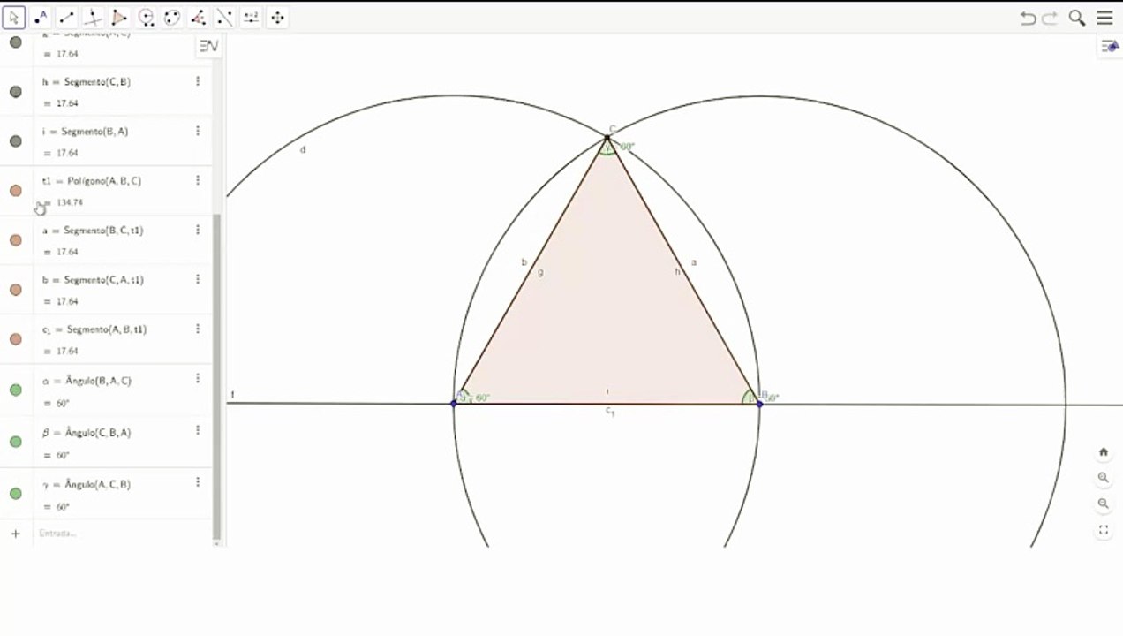Open more options for segment a
Screen dimensions: 1123x636
pos(198,230)
